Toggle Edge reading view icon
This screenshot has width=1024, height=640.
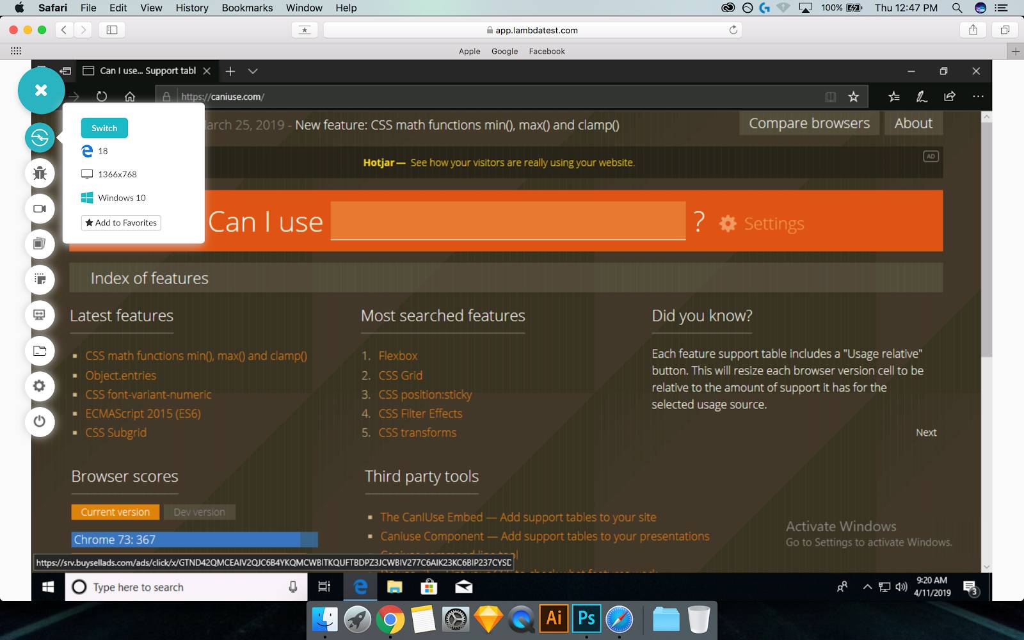[x=831, y=97]
